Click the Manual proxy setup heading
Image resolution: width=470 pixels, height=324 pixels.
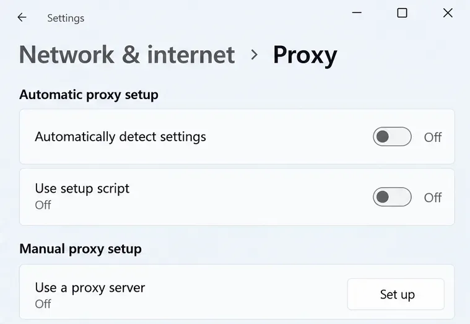coord(81,249)
